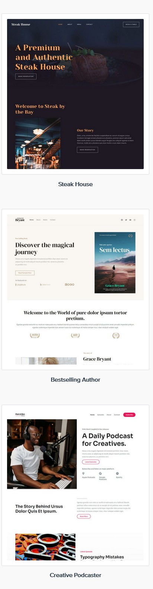Click the Spotify icon in podcast template
The width and height of the screenshot is (153, 589).
117,473
